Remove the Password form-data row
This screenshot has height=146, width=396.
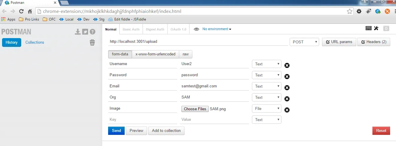point(287,77)
